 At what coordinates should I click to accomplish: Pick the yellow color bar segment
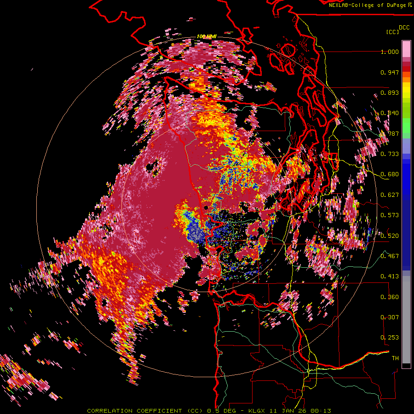click(406, 90)
